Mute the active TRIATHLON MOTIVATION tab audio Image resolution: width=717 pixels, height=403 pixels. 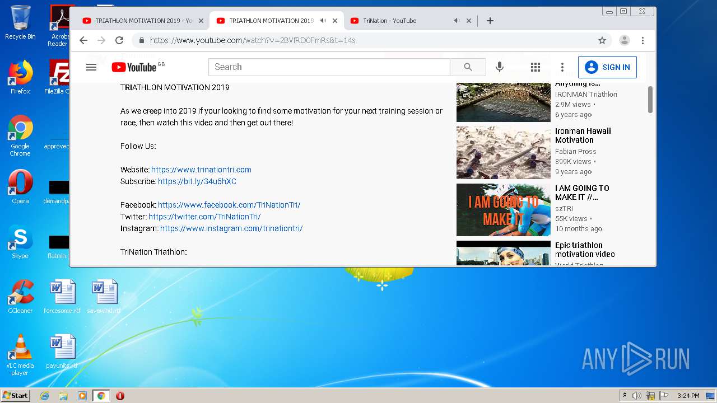(x=323, y=21)
